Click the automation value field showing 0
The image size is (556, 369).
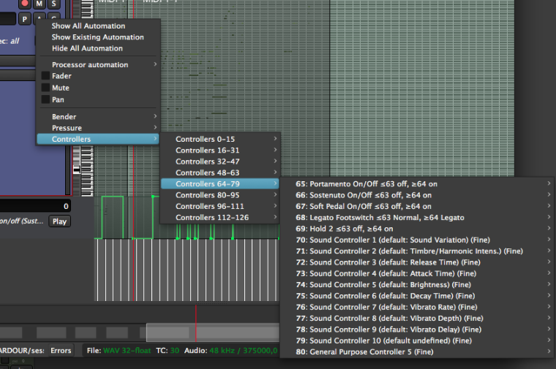[35, 207]
